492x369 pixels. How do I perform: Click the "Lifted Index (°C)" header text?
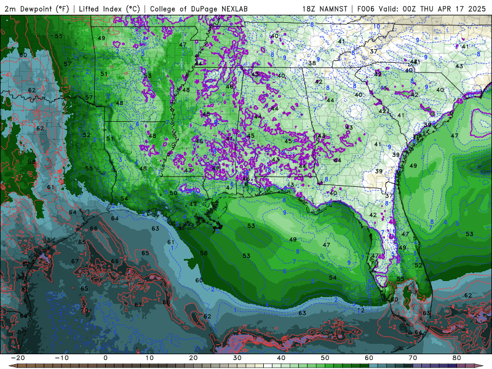click(x=109, y=9)
